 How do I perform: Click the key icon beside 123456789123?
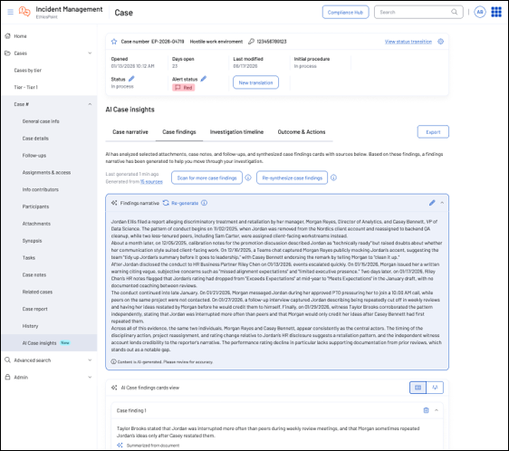[251, 42]
